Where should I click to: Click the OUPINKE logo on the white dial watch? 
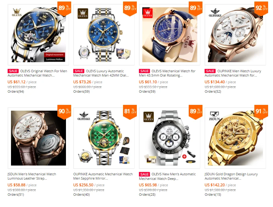215,13
